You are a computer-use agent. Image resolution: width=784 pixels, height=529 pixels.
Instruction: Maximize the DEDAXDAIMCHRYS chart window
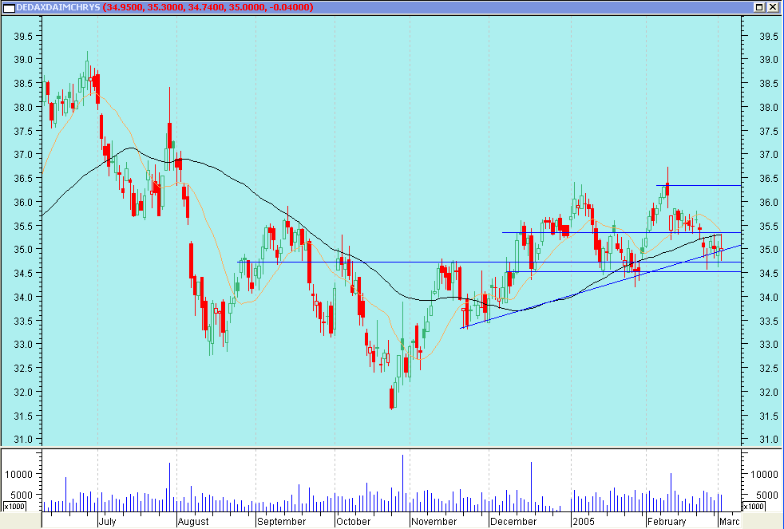[758, 7]
